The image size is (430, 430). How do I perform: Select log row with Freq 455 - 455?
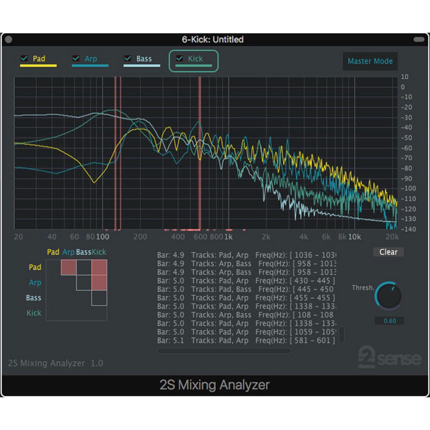(x=246, y=298)
